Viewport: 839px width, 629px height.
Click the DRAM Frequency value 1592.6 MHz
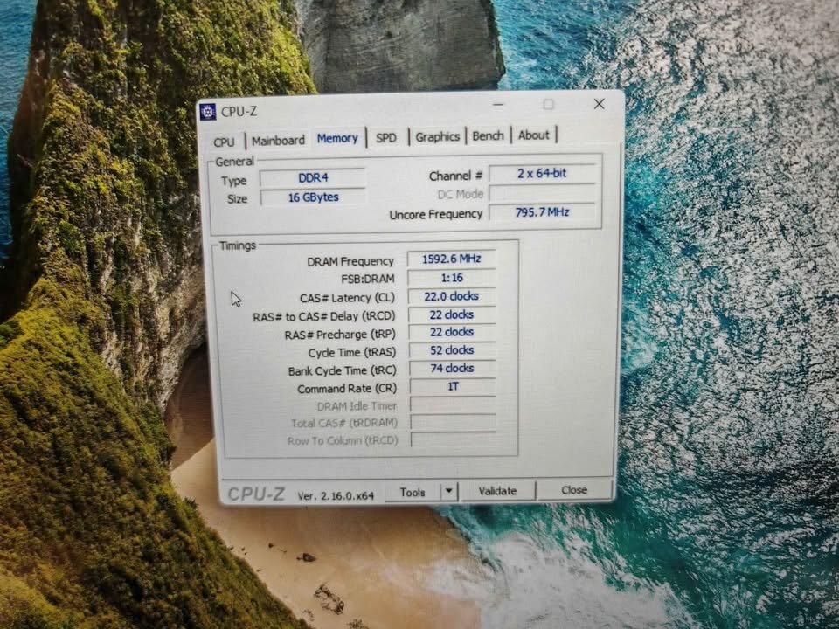tap(452, 259)
